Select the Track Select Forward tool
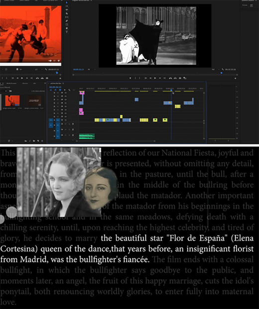Viewport: 259px width, 309px height. point(67,6)
